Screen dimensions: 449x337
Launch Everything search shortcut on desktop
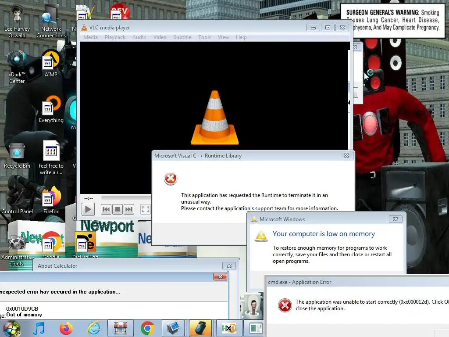51,109
